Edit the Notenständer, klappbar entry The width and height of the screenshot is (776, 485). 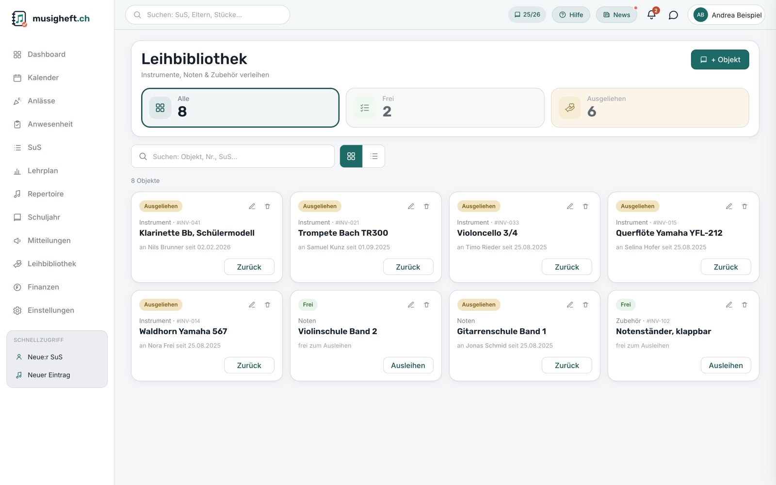pos(729,305)
